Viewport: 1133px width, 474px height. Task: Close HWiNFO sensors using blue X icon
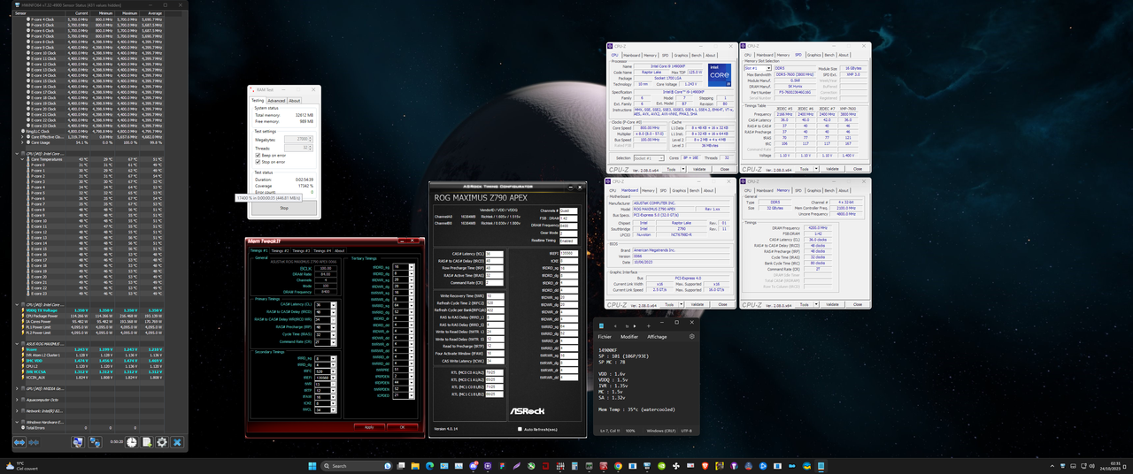click(177, 442)
